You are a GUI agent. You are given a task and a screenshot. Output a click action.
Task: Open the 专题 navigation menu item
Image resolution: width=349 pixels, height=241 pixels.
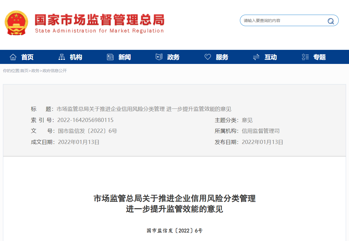320,57
